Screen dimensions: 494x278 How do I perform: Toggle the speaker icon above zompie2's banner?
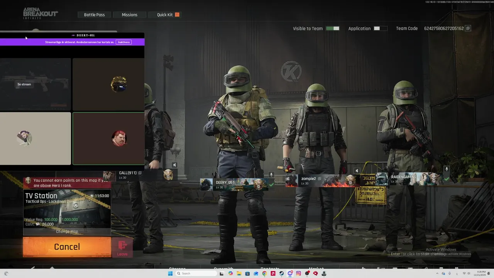[357, 171]
